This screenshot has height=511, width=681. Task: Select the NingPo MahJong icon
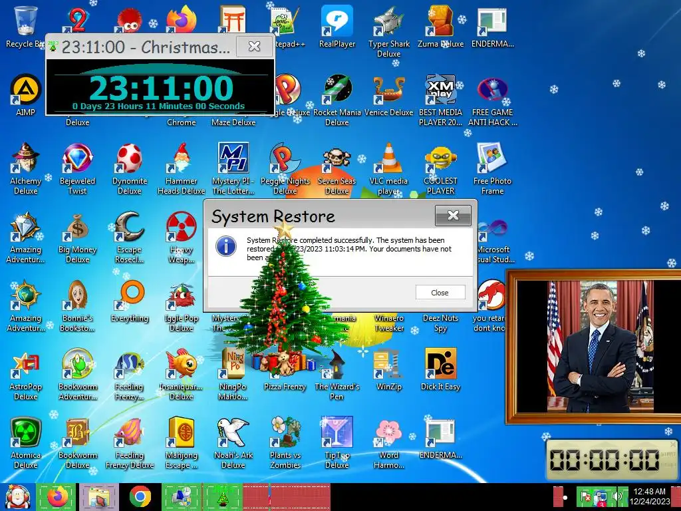(x=233, y=375)
